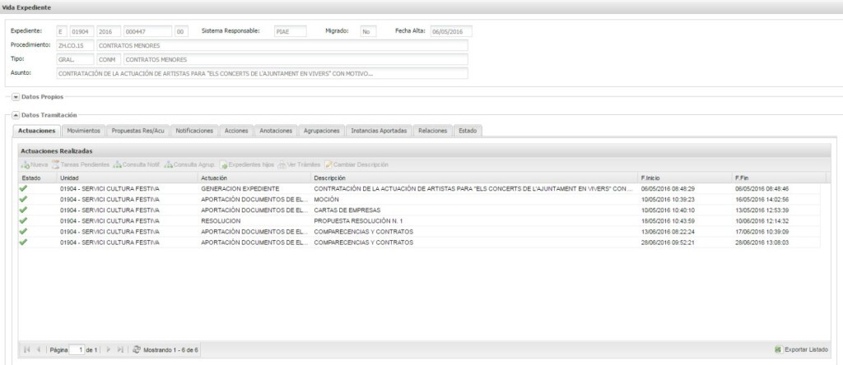Click the Tipo code field CONM
Image resolution: width=843 pixels, height=365 pixels.
tap(109, 59)
